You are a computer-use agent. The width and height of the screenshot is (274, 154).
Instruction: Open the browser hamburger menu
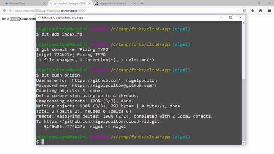point(269,11)
